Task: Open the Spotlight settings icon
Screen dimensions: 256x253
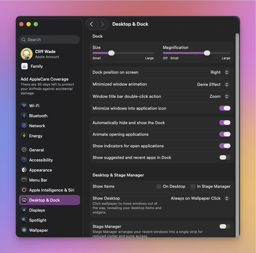Action: [24, 220]
